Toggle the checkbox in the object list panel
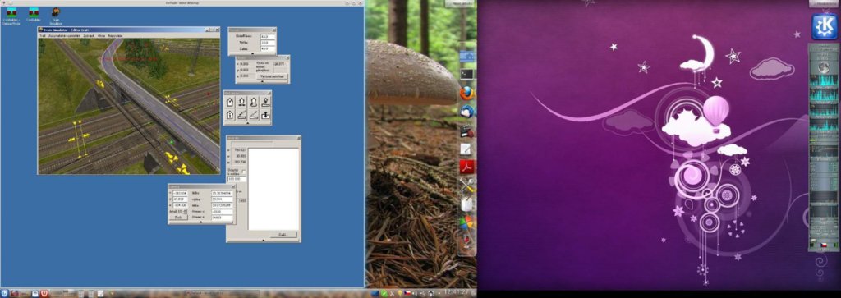This screenshot has width=841, height=298. [244, 172]
